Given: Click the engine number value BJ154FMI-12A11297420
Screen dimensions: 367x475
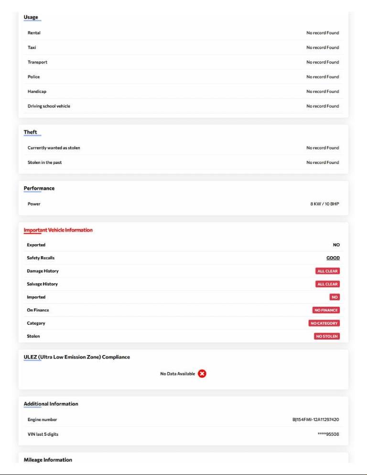Looking at the screenshot, I should (315, 420).
